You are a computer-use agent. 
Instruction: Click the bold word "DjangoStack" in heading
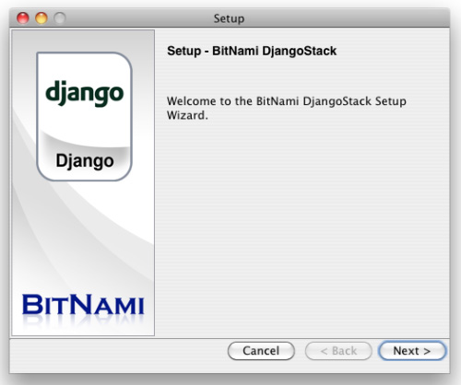300,51
